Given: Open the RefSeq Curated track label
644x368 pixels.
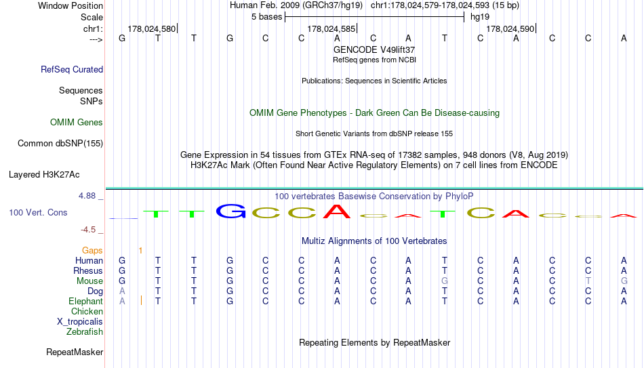Looking at the screenshot, I should 72,69.
